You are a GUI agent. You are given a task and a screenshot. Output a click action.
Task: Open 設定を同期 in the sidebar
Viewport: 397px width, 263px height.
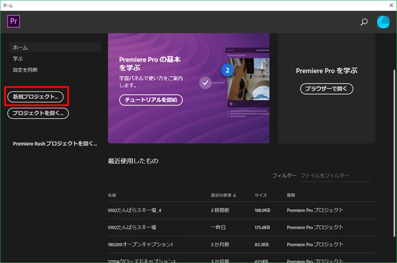click(25, 70)
